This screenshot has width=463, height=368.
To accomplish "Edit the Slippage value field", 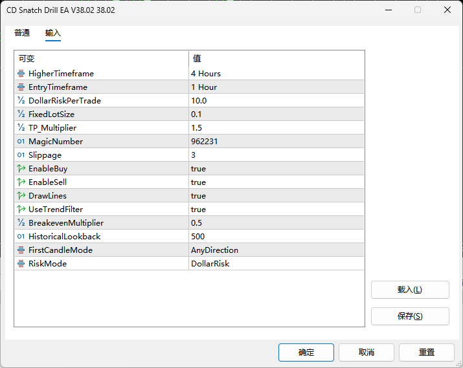I will point(276,155).
